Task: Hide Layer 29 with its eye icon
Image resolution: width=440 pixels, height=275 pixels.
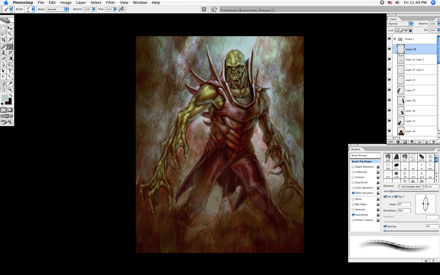Action: [390, 49]
